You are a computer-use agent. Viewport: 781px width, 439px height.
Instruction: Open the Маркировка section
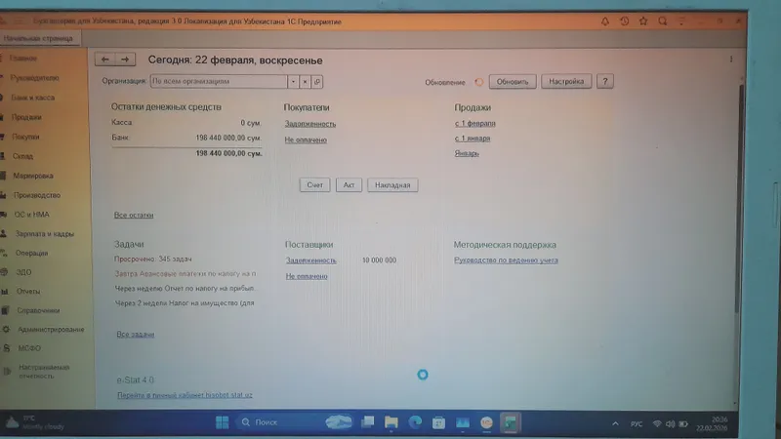(x=33, y=176)
